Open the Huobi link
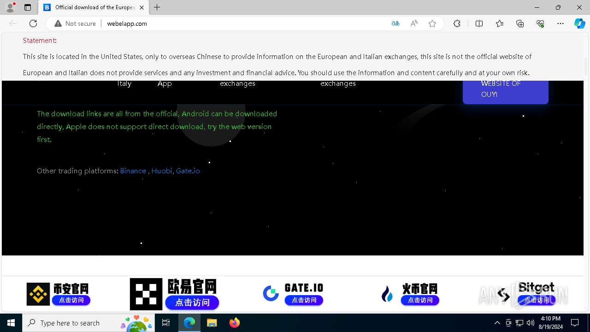590x332 pixels. [161, 171]
